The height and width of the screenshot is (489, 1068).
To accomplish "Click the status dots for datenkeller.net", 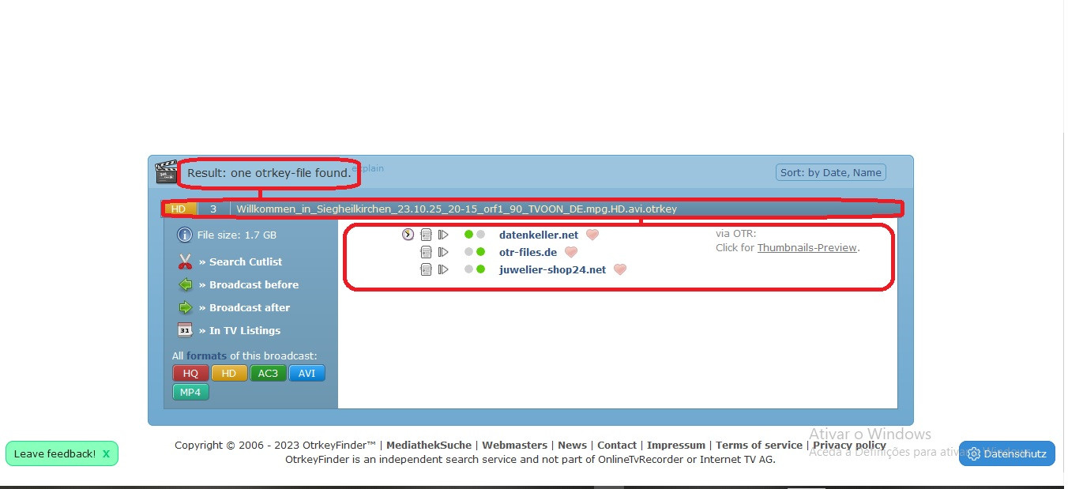I will pos(475,235).
